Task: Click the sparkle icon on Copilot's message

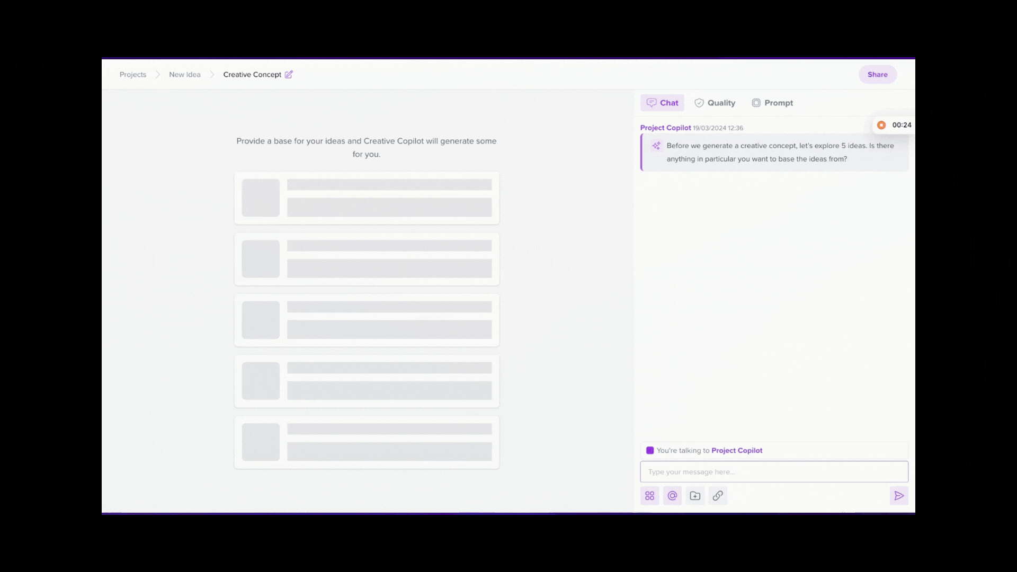Action: (x=656, y=146)
